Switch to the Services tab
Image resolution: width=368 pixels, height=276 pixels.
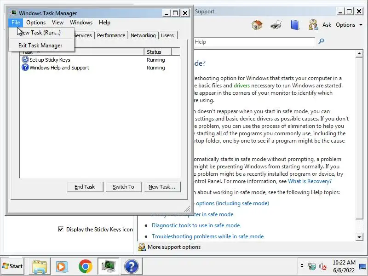coord(83,35)
